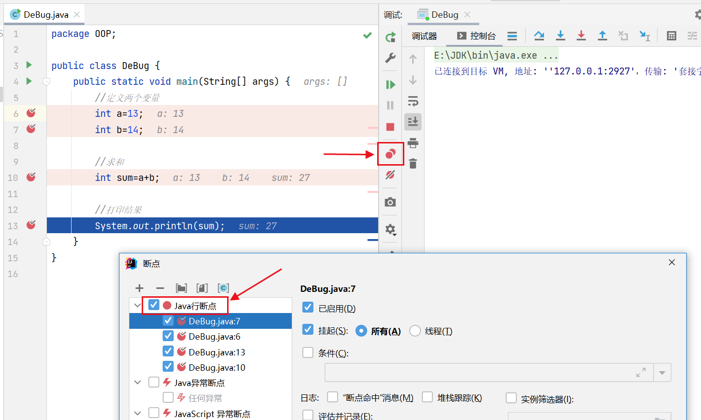Open the view breakpoints double-red-dot icon
The width and height of the screenshot is (701, 420).
click(x=390, y=154)
